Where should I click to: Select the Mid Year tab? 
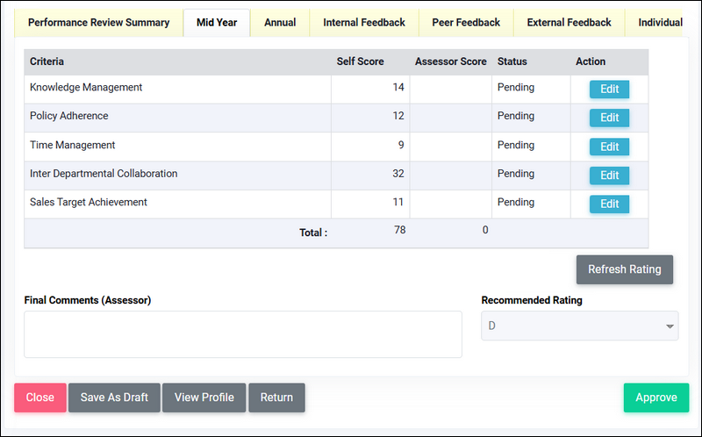[217, 23]
